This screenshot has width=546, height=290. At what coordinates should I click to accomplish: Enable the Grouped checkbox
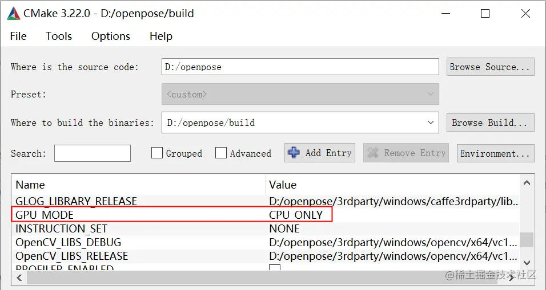coord(157,153)
